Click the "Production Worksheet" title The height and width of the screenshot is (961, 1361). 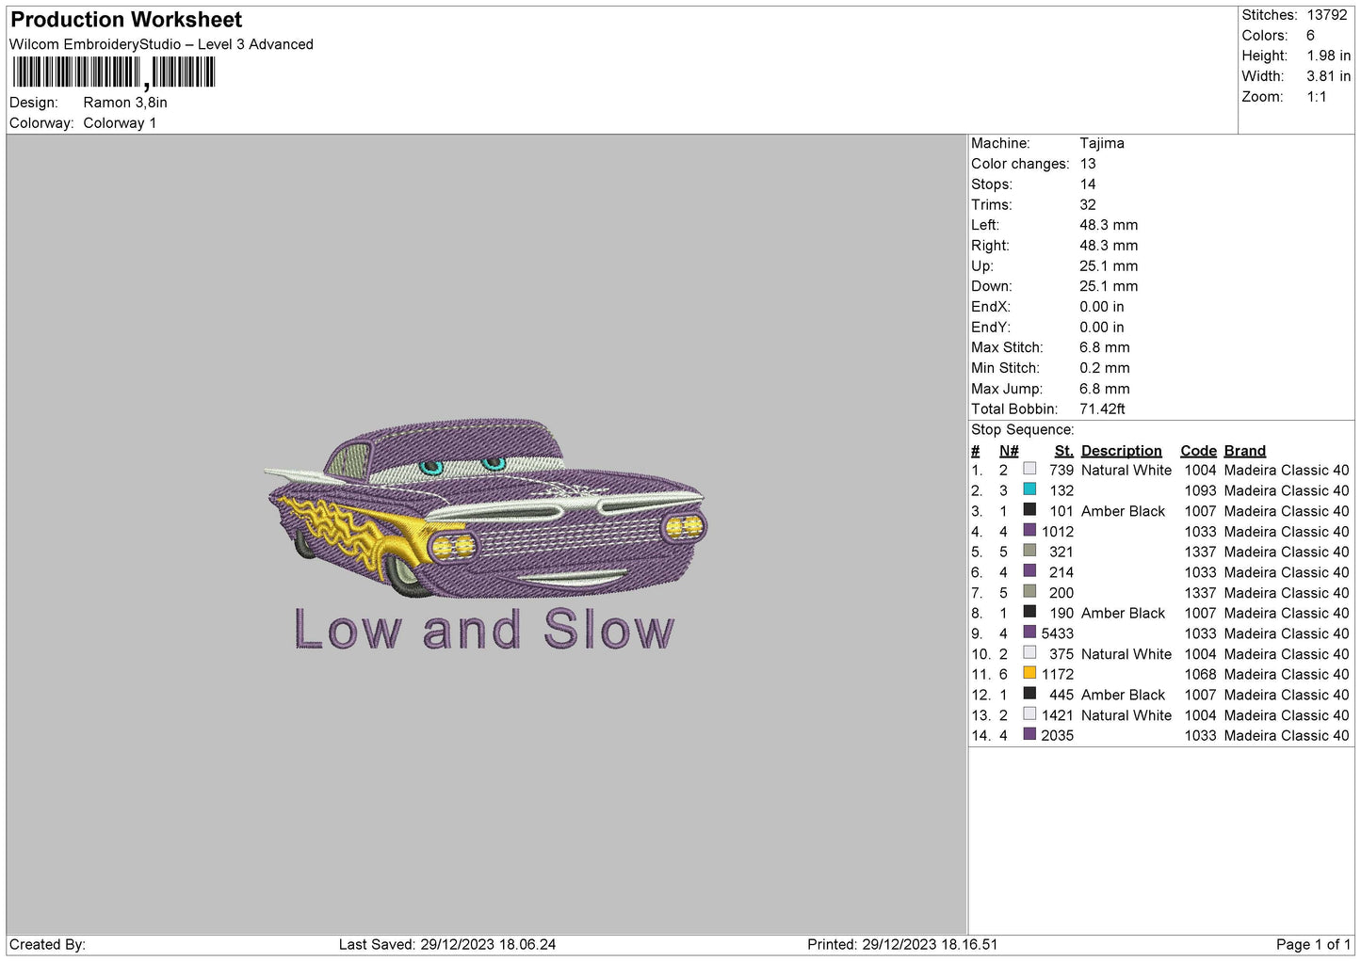[x=126, y=20]
